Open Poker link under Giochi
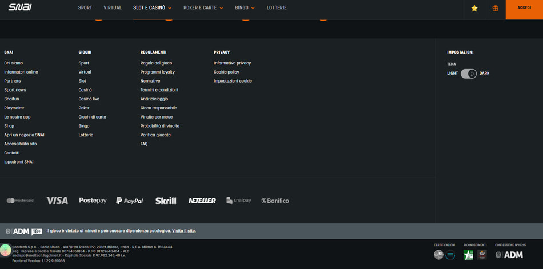This screenshot has height=269, width=543. [x=84, y=108]
